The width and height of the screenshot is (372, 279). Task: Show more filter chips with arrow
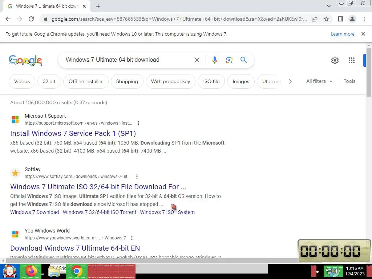click(x=290, y=81)
